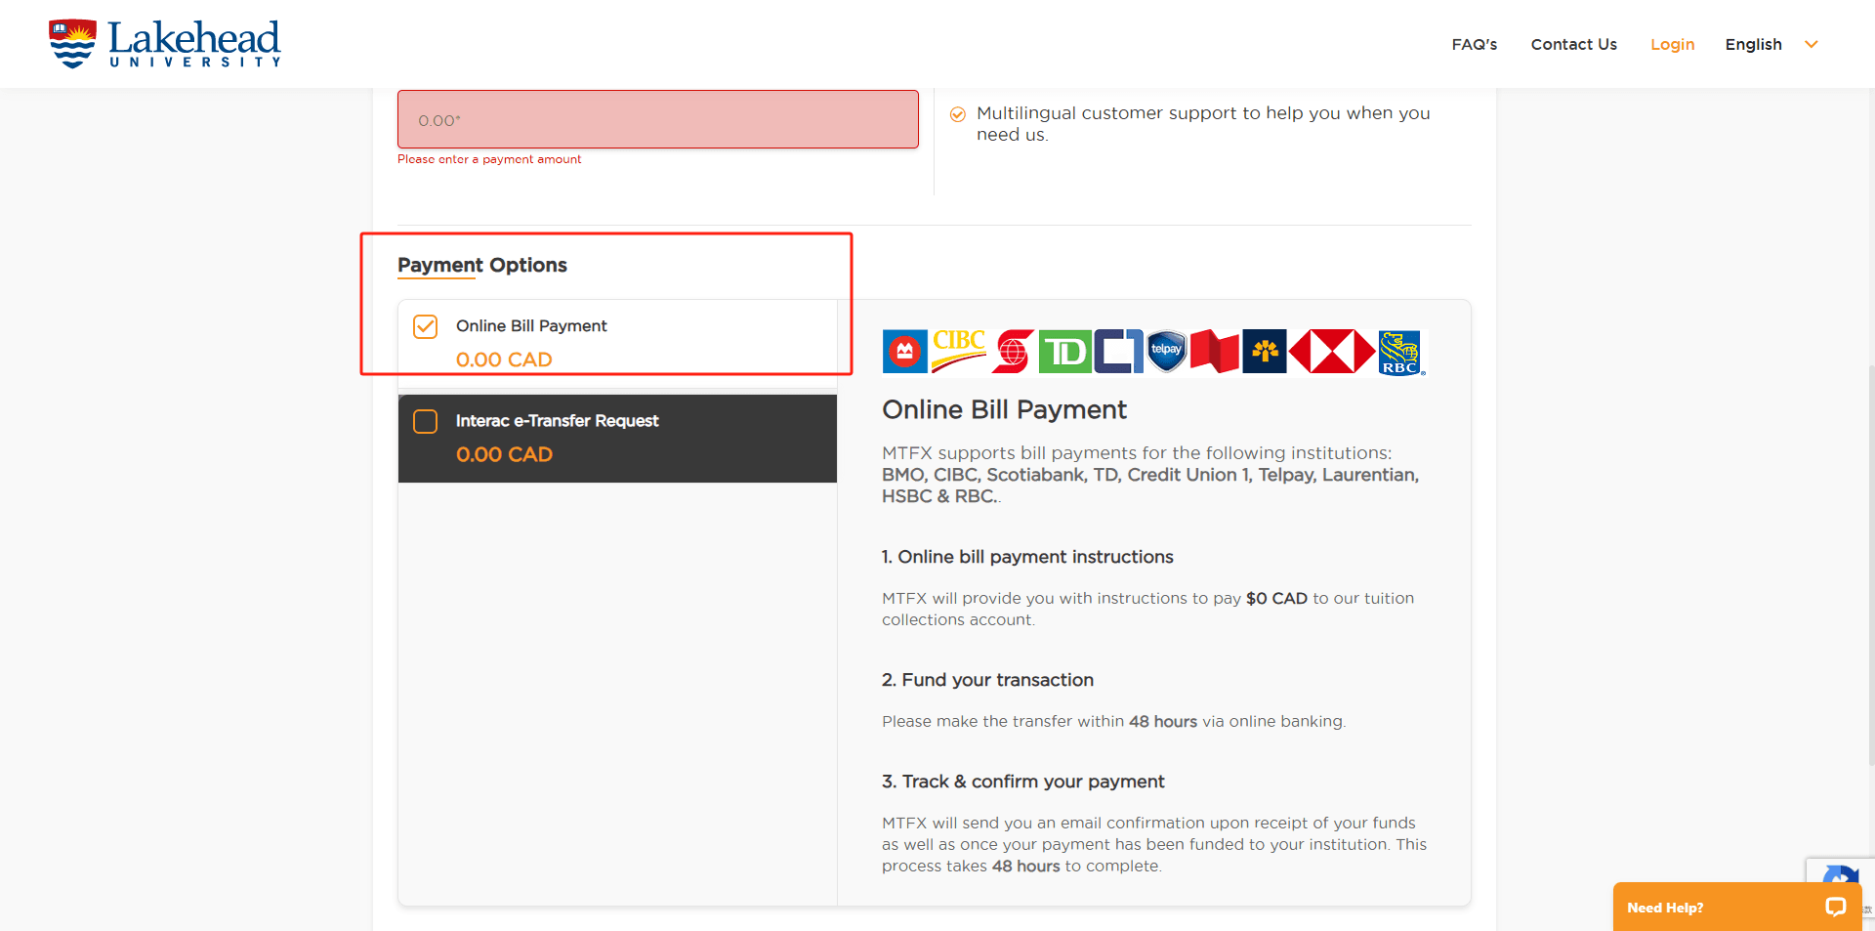The width and height of the screenshot is (1875, 931).
Task: Click '3. Track & confirm your payment'
Action: pyautogui.click(x=1023, y=782)
